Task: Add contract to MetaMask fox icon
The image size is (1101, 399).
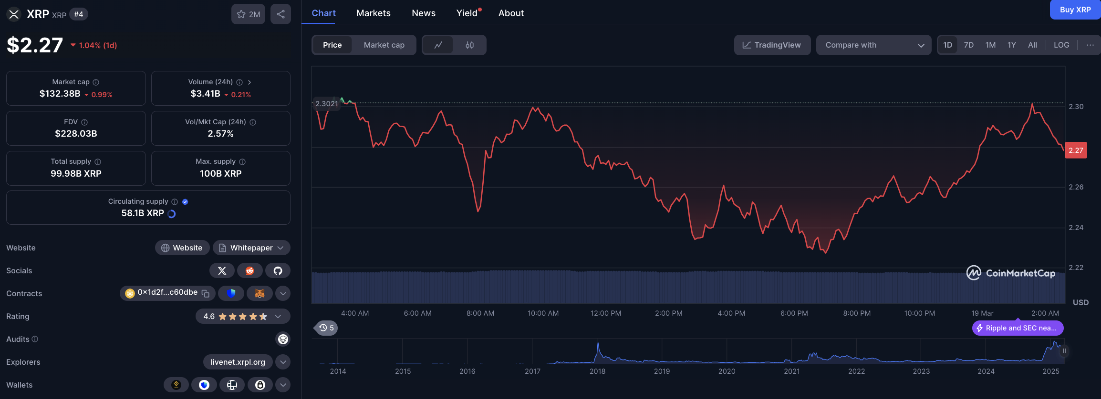Action: tap(260, 293)
